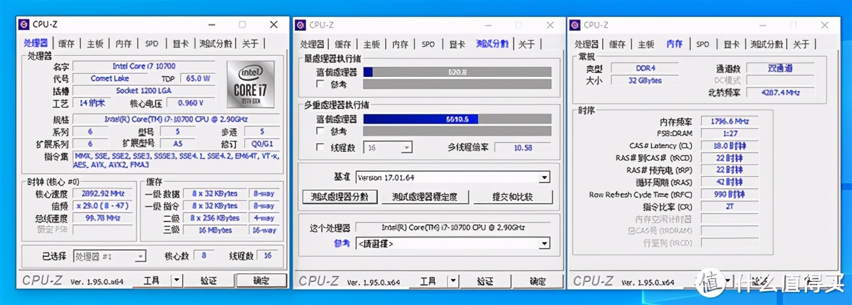Image resolution: width=852 pixels, height=305 pixels.
Task: Click 工具 button in benchmark window
Action: point(429,281)
